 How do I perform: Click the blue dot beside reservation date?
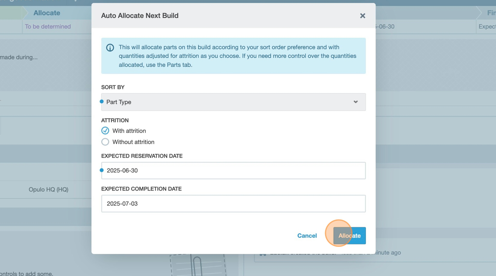tap(102, 170)
